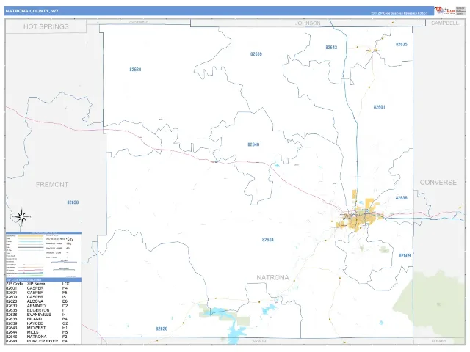Click the ZIP Code Index/Grid Locator header bar
Screen dimensions: 470x352
(43, 279)
